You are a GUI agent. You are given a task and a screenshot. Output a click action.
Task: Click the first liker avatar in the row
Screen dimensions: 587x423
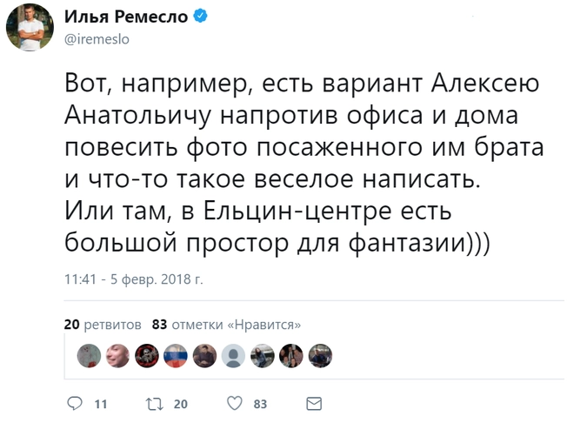tap(89, 355)
